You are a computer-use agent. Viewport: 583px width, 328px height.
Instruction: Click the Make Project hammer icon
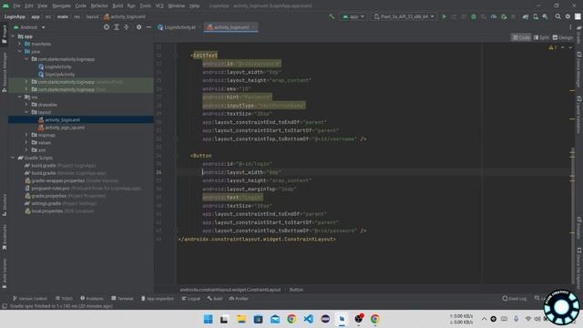pos(332,16)
